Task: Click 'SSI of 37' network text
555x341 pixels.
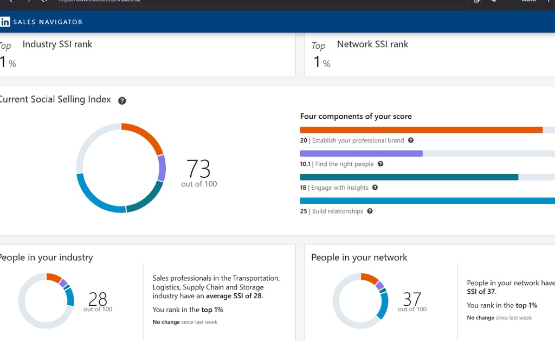Action: [481, 292]
